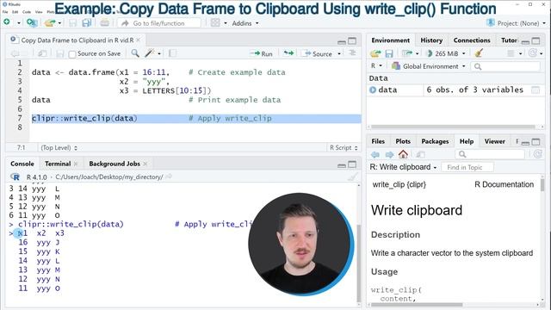Click the Print document icon
The width and height of the screenshot is (551, 310).
click(104, 23)
